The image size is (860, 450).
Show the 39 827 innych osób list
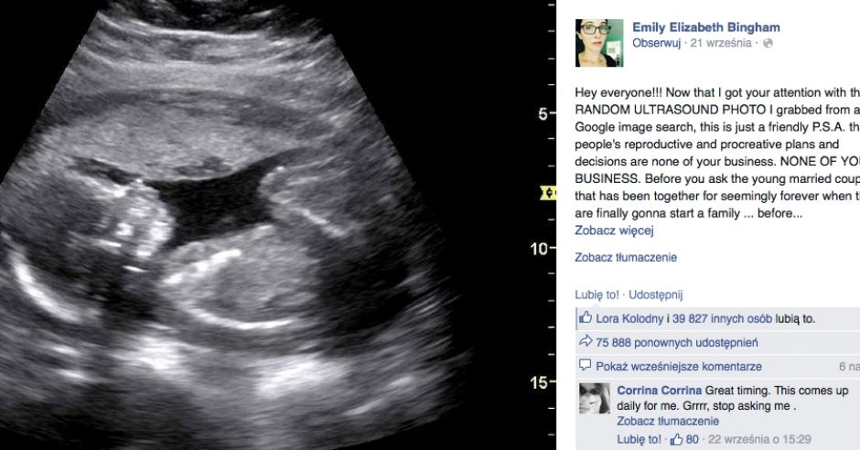click(x=723, y=318)
